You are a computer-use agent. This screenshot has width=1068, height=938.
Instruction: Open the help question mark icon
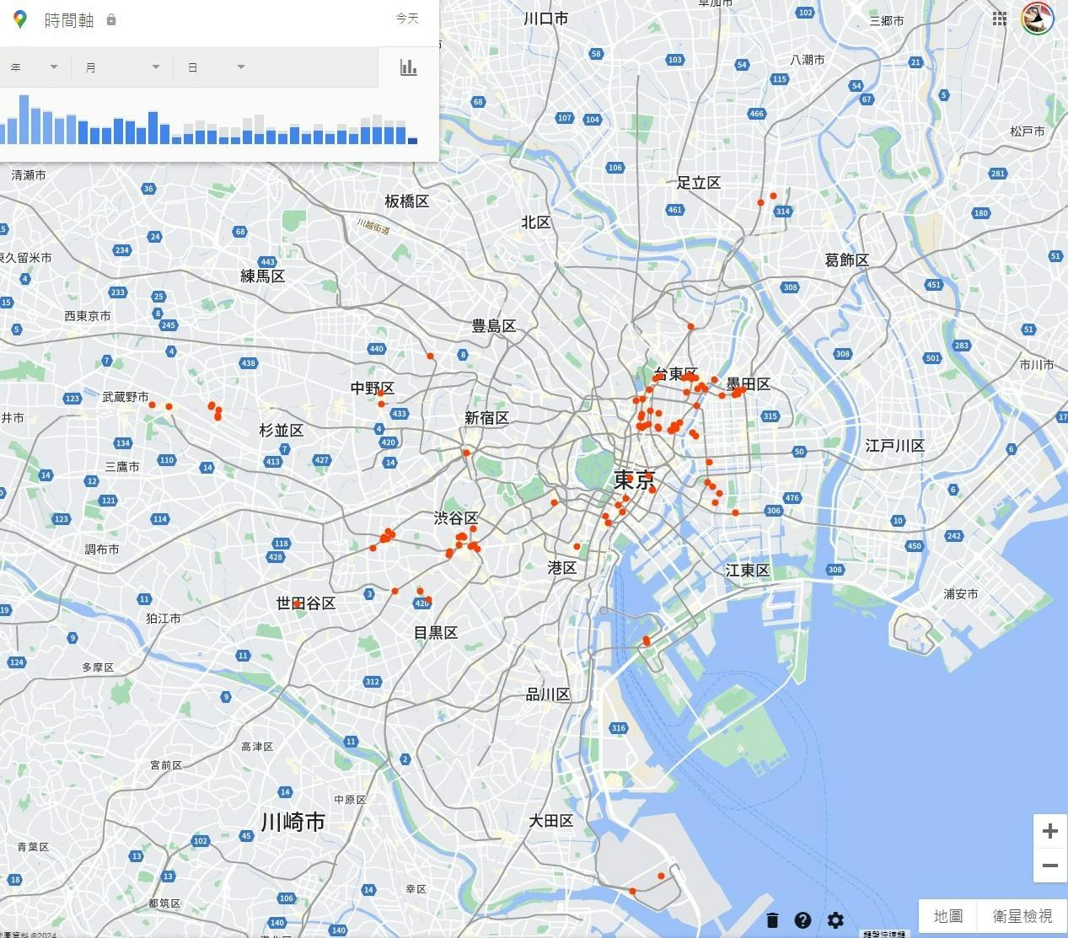[802, 920]
